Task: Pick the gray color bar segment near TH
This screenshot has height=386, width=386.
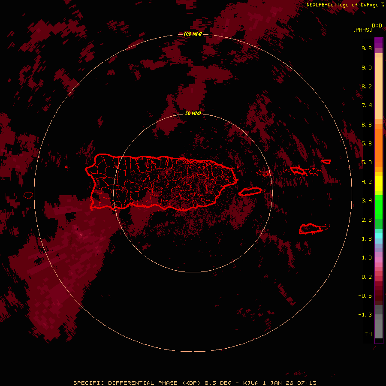Action: tap(379, 329)
